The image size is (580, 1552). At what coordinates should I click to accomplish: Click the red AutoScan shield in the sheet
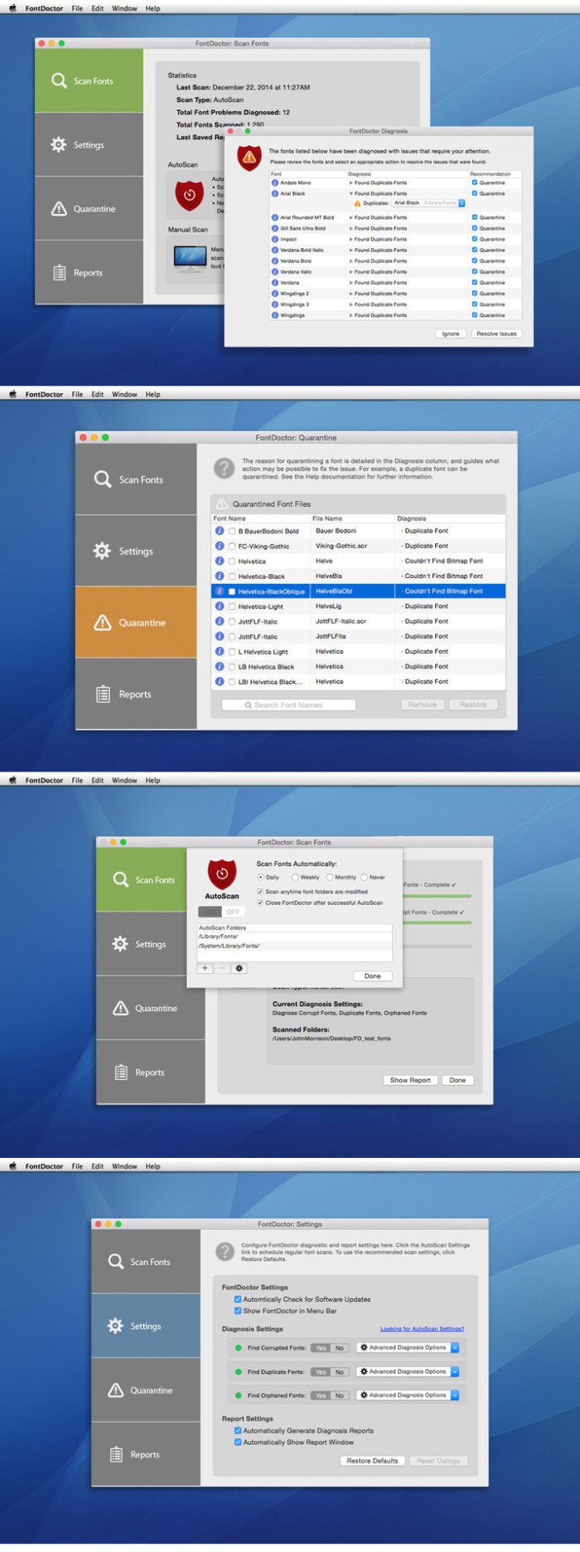[x=222, y=874]
